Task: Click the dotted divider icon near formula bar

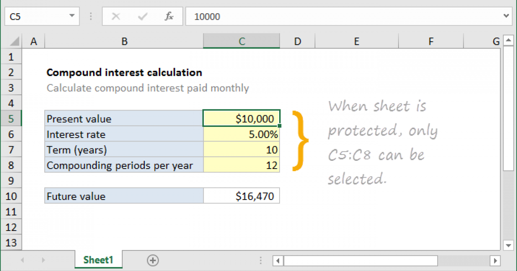Action: click(90, 16)
